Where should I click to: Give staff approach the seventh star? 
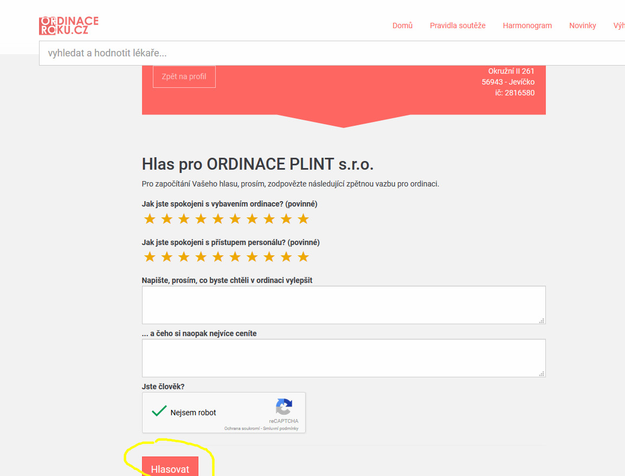(x=252, y=257)
